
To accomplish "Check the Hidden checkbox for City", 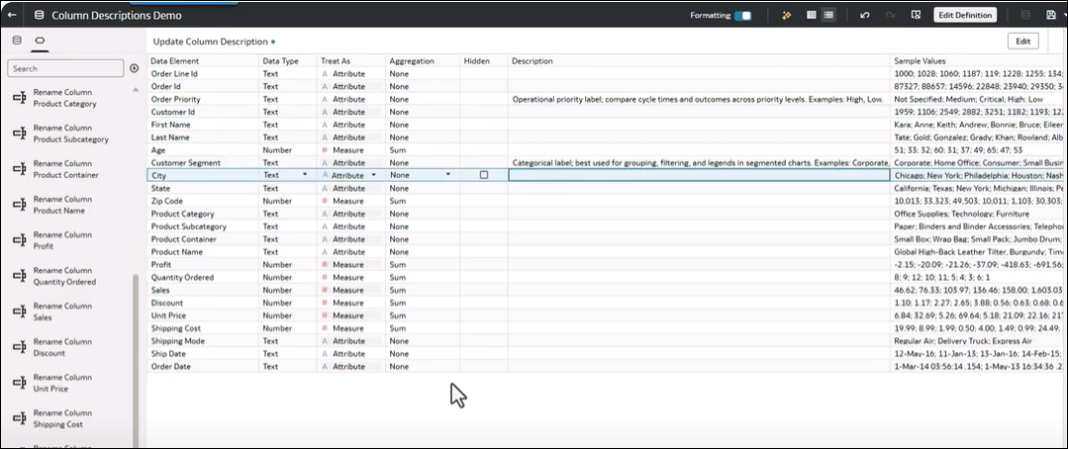I will click(x=484, y=175).
